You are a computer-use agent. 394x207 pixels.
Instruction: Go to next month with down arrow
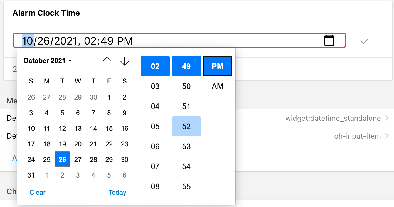[124, 61]
